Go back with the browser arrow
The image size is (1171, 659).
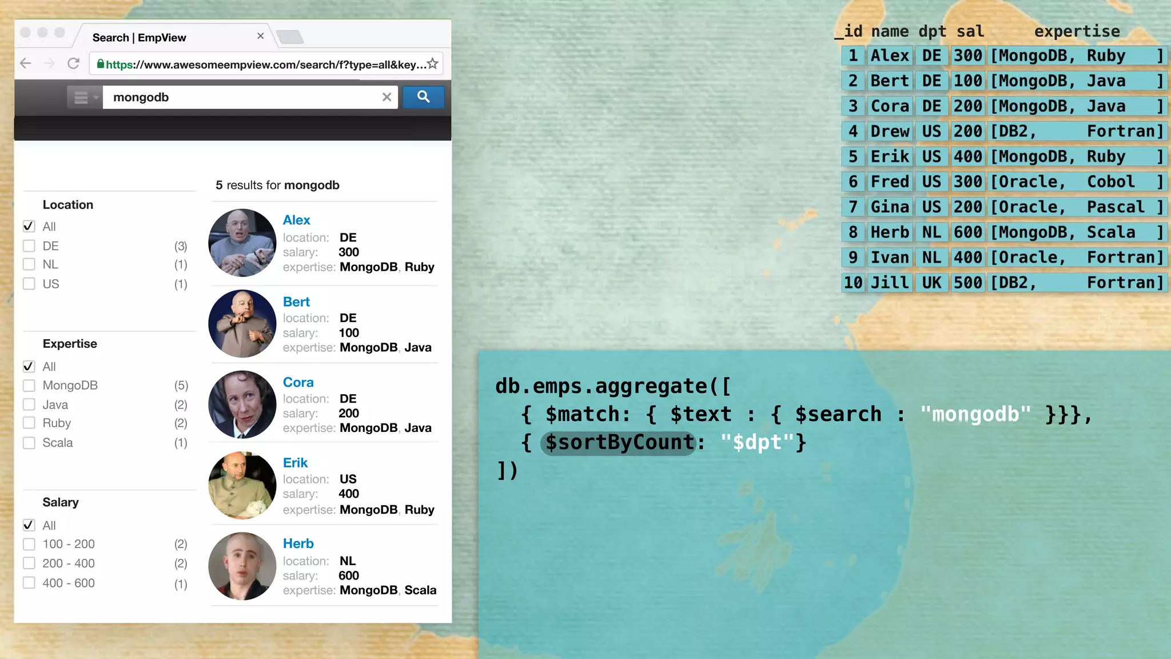point(26,63)
